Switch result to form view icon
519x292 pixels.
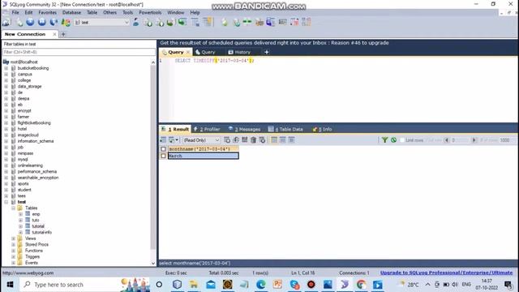click(x=283, y=140)
